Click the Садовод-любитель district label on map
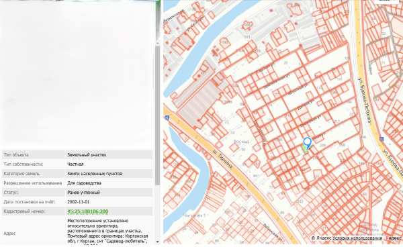Viewport: 403px width, 247px height. point(369,228)
